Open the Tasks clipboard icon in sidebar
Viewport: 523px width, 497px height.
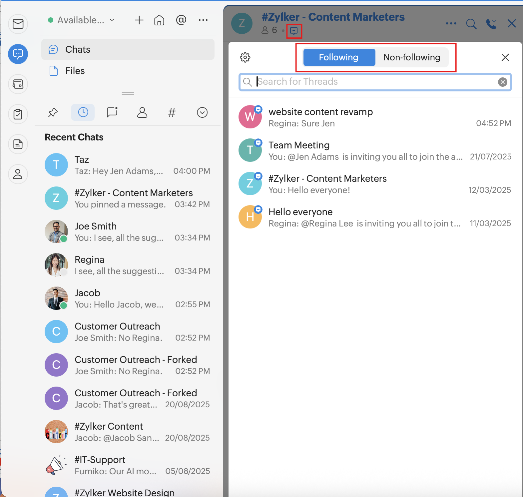coord(18,114)
